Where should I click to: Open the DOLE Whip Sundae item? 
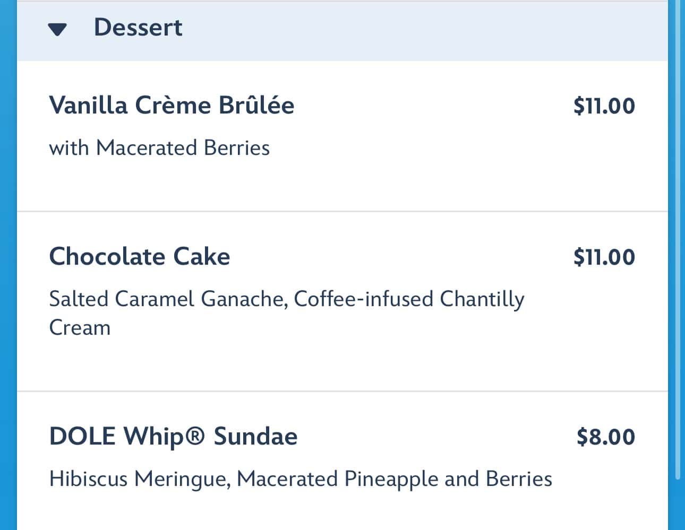tap(173, 437)
